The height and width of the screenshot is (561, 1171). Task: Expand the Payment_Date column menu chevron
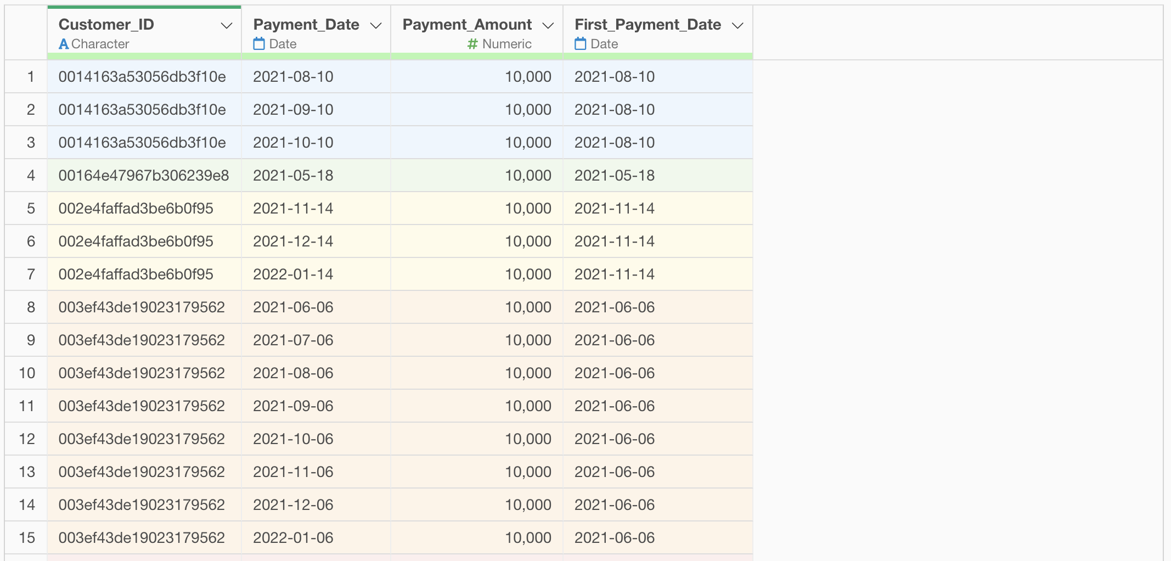[x=376, y=26]
